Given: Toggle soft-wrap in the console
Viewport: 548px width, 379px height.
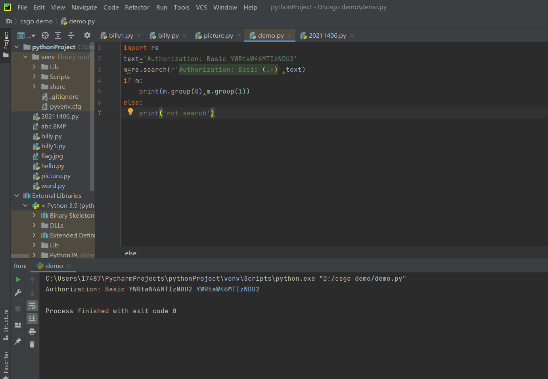Looking at the screenshot, I should pyautogui.click(x=32, y=306).
